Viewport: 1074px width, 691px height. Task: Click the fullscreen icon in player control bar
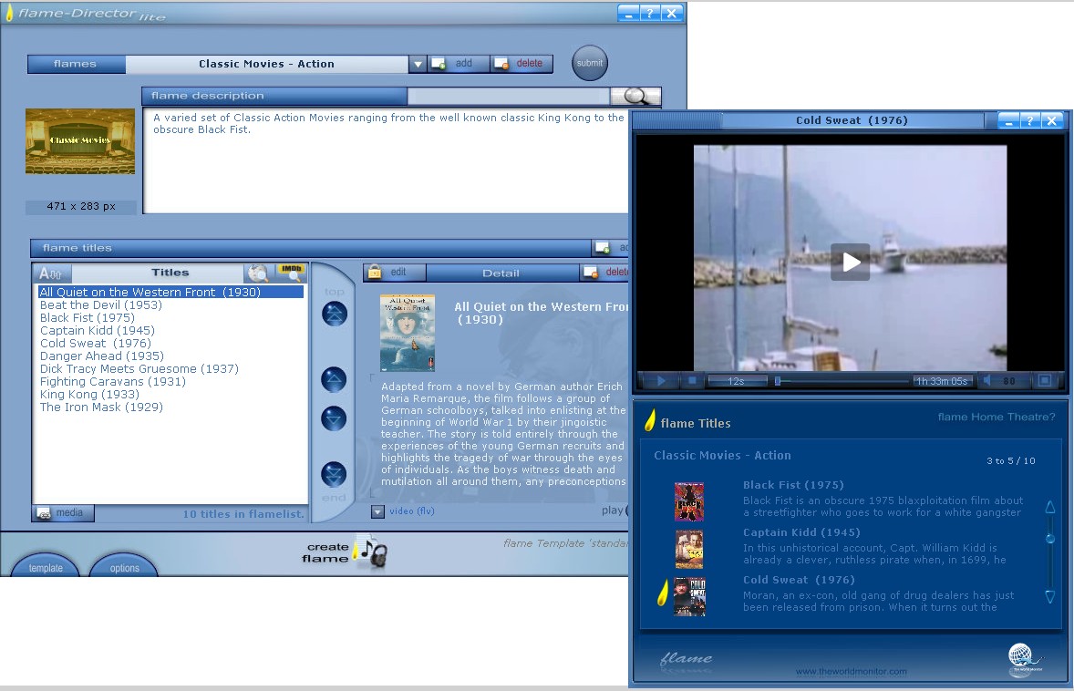coord(1045,380)
